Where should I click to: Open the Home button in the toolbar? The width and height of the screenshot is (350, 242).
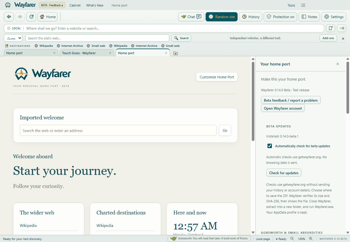48,17
